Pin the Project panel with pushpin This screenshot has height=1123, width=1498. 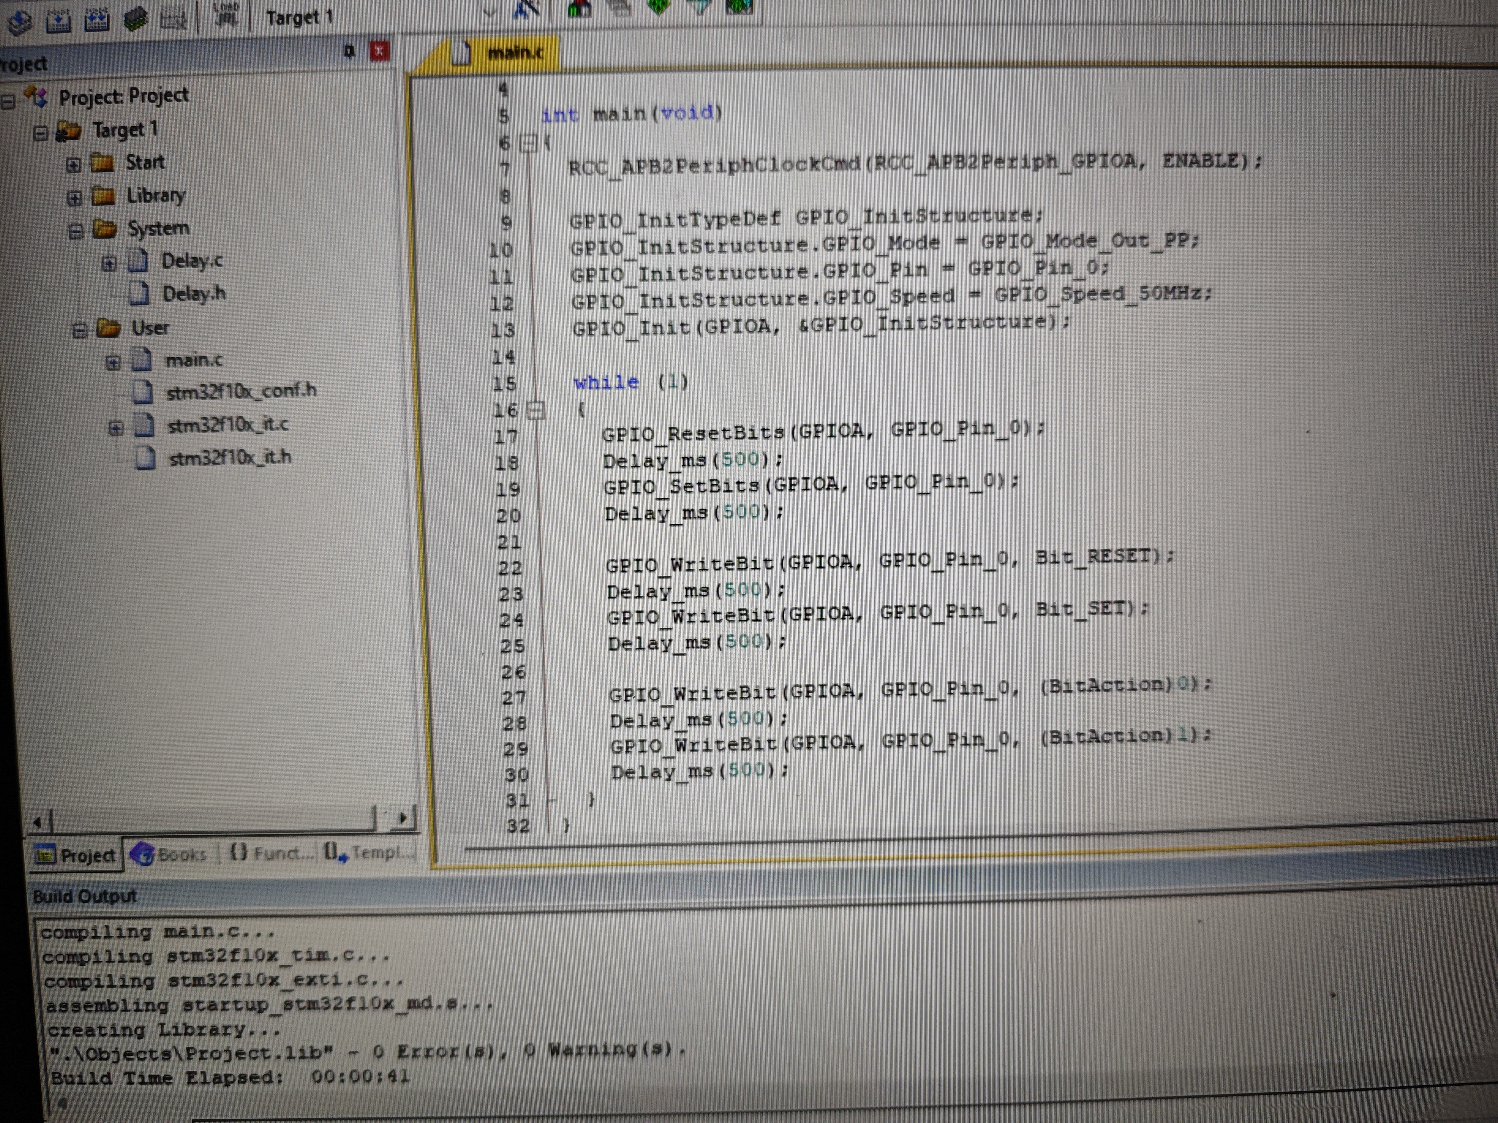point(349,52)
